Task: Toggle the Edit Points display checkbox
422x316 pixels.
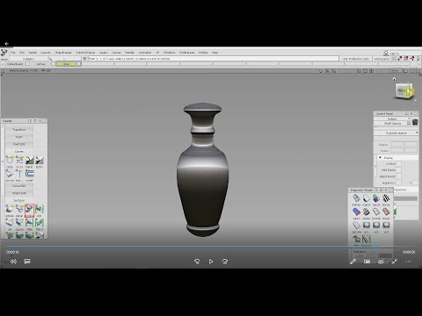Action: [399, 170]
